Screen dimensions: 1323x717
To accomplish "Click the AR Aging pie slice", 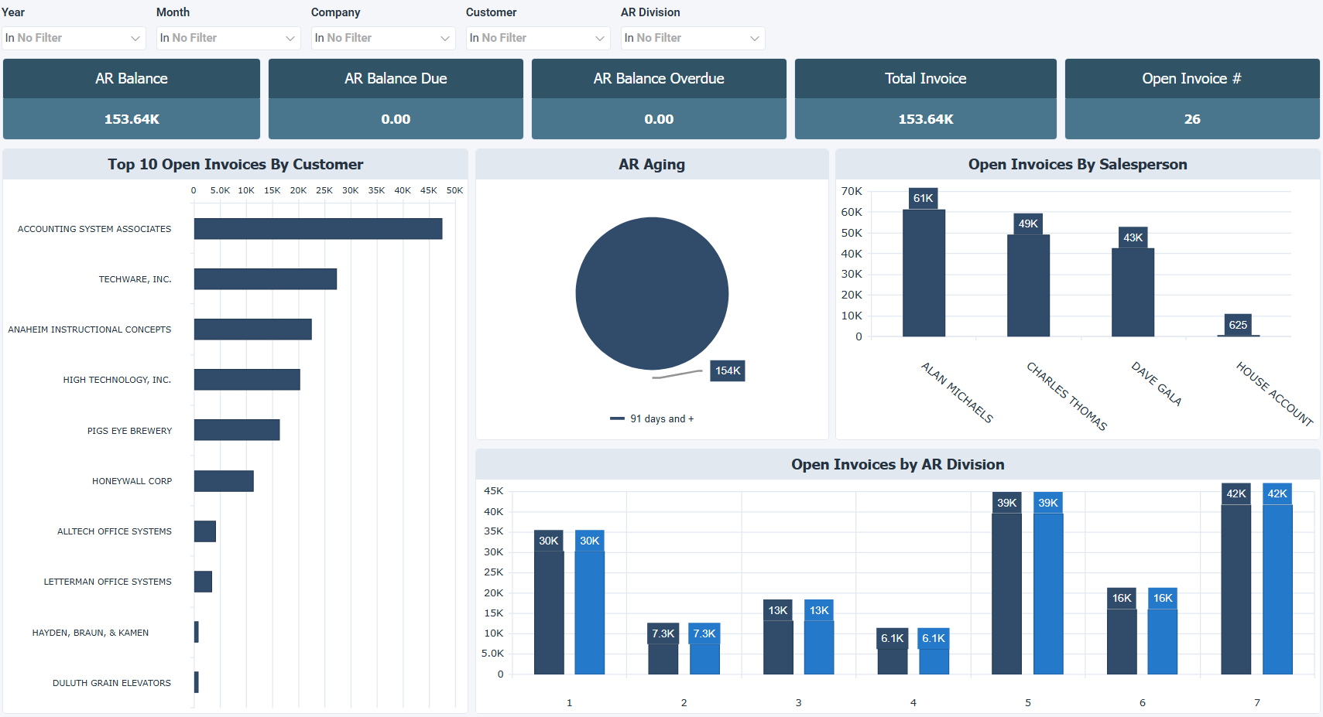I will pyautogui.click(x=652, y=293).
